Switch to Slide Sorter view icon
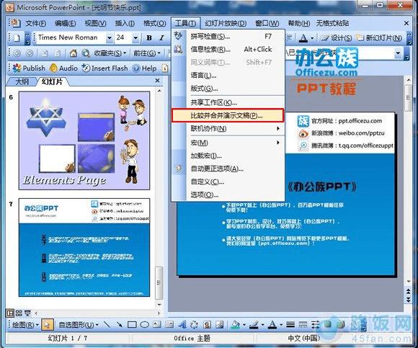This screenshot has width=418, height=348. click(19, 313)
